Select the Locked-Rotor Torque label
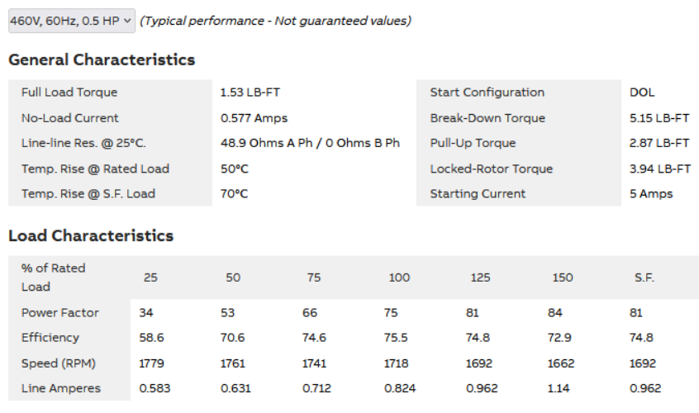Viewport: 699px width, 413px height. 491,169
